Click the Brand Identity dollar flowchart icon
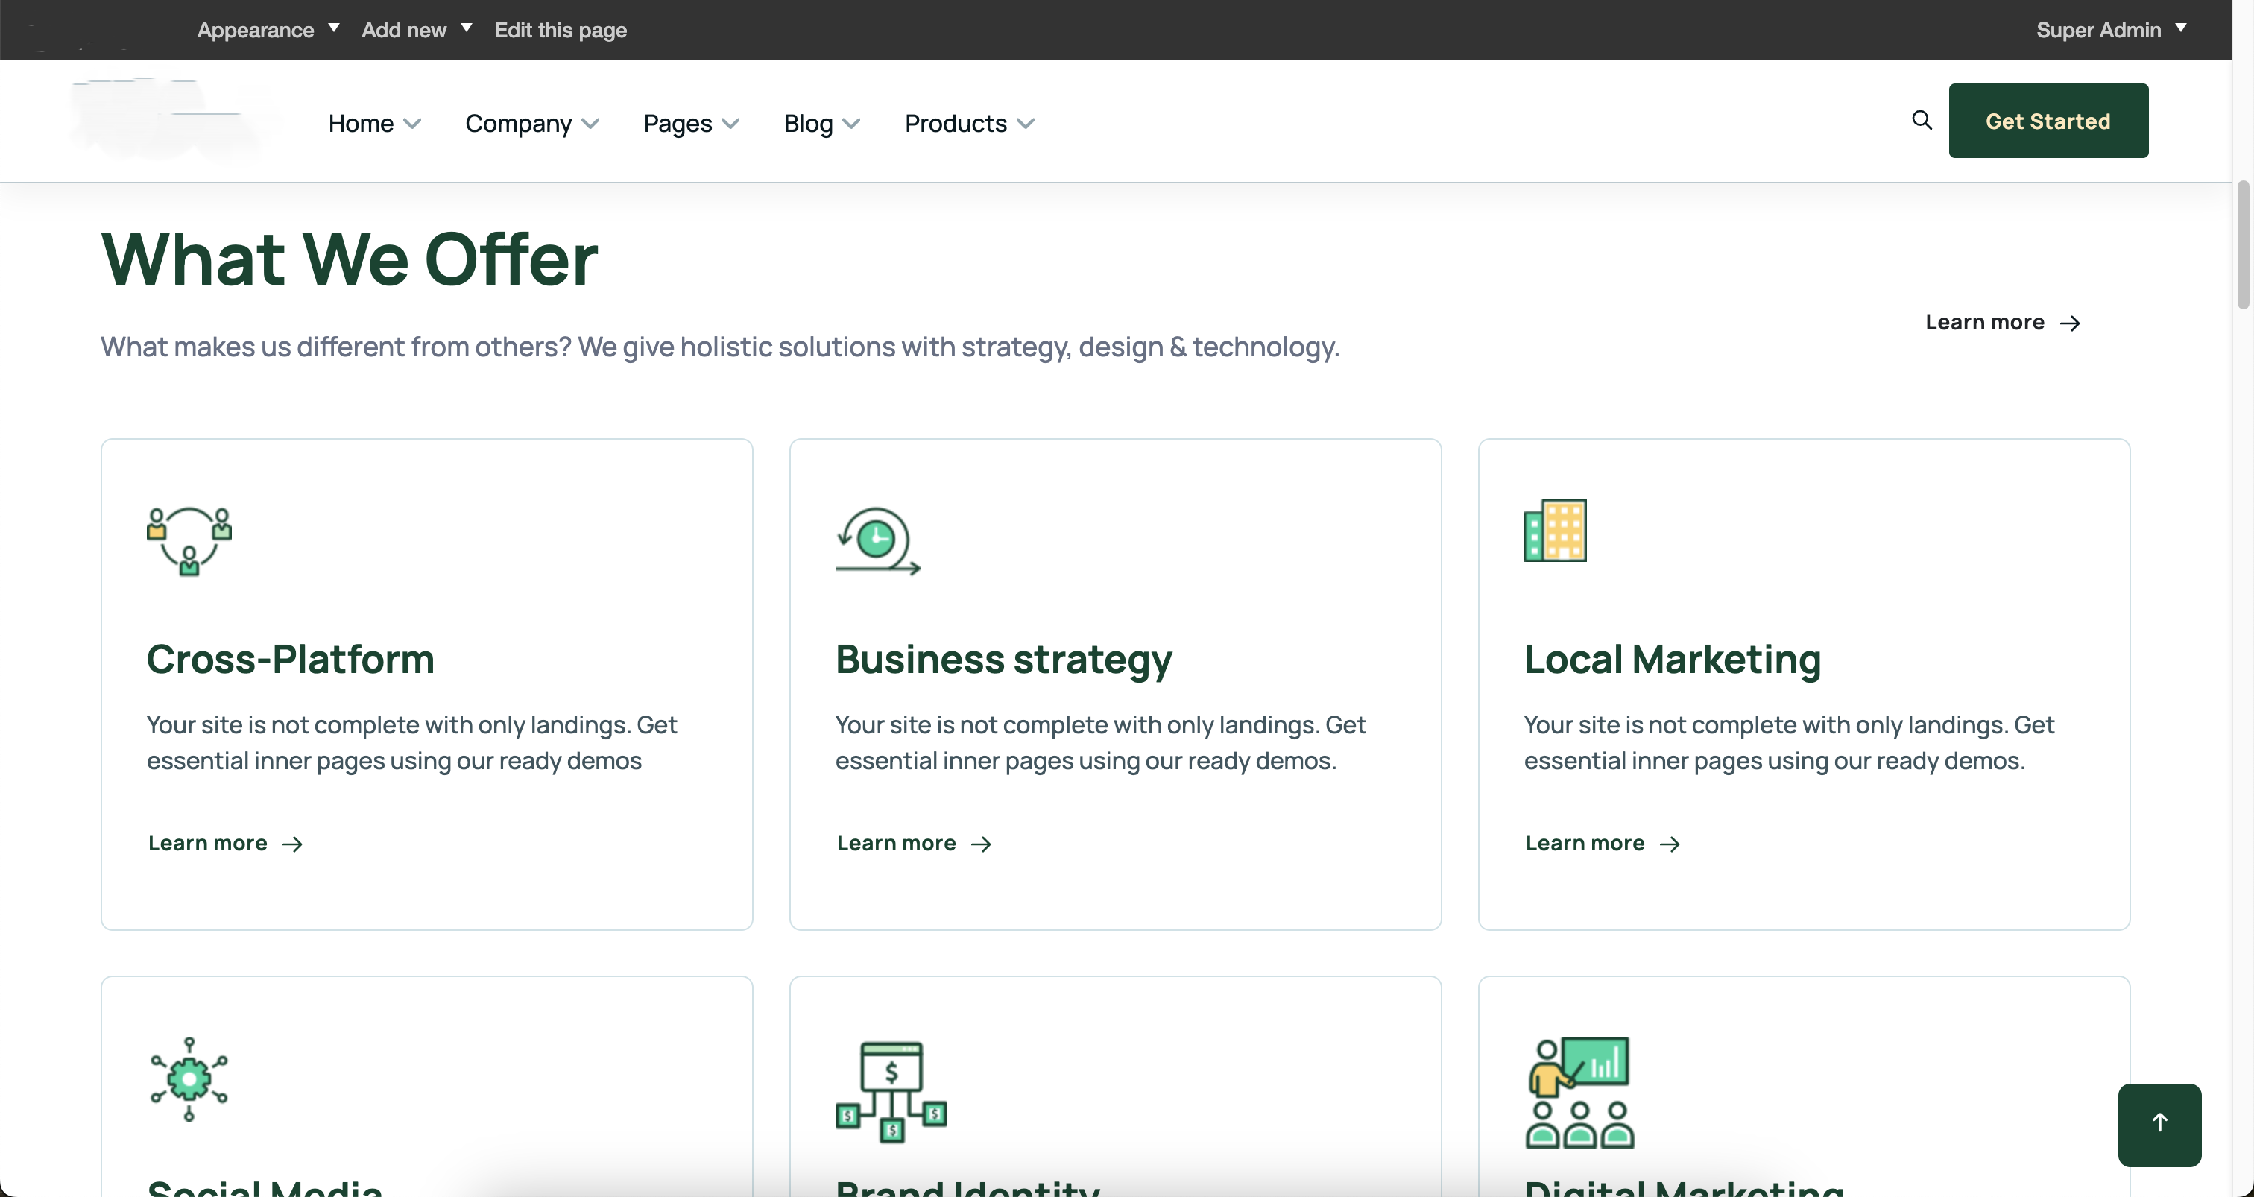This screenshot has height=1197, width=2254. coord(891,1091)
